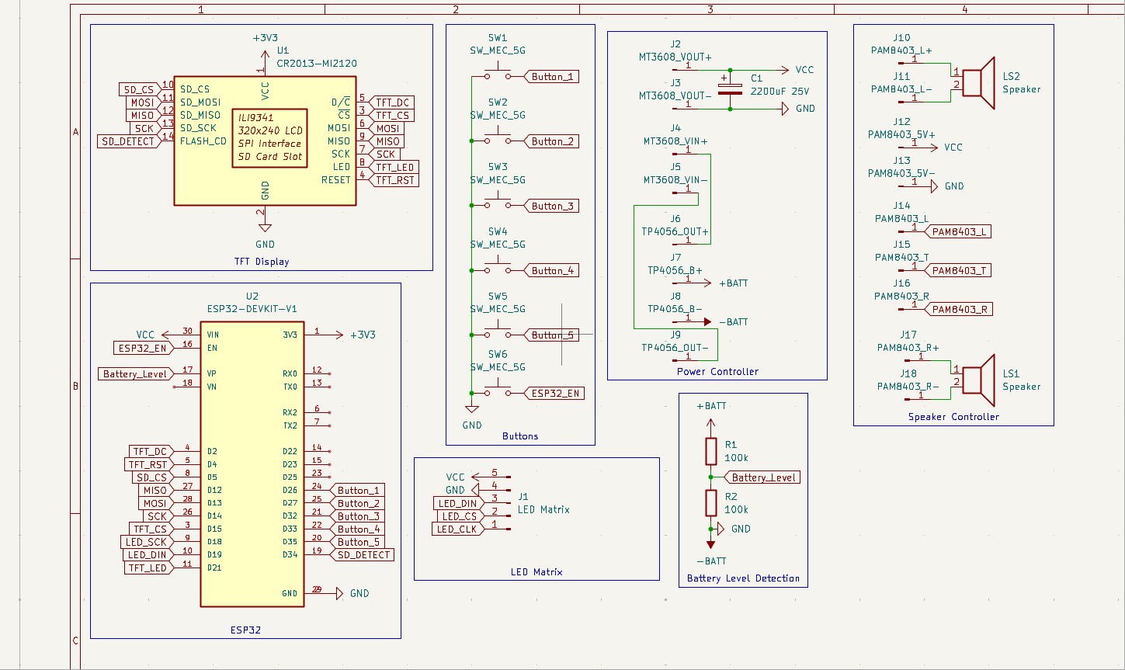
Task: Click the SD_DETECT label at ESP32 D34
Action: click(362, 554)
